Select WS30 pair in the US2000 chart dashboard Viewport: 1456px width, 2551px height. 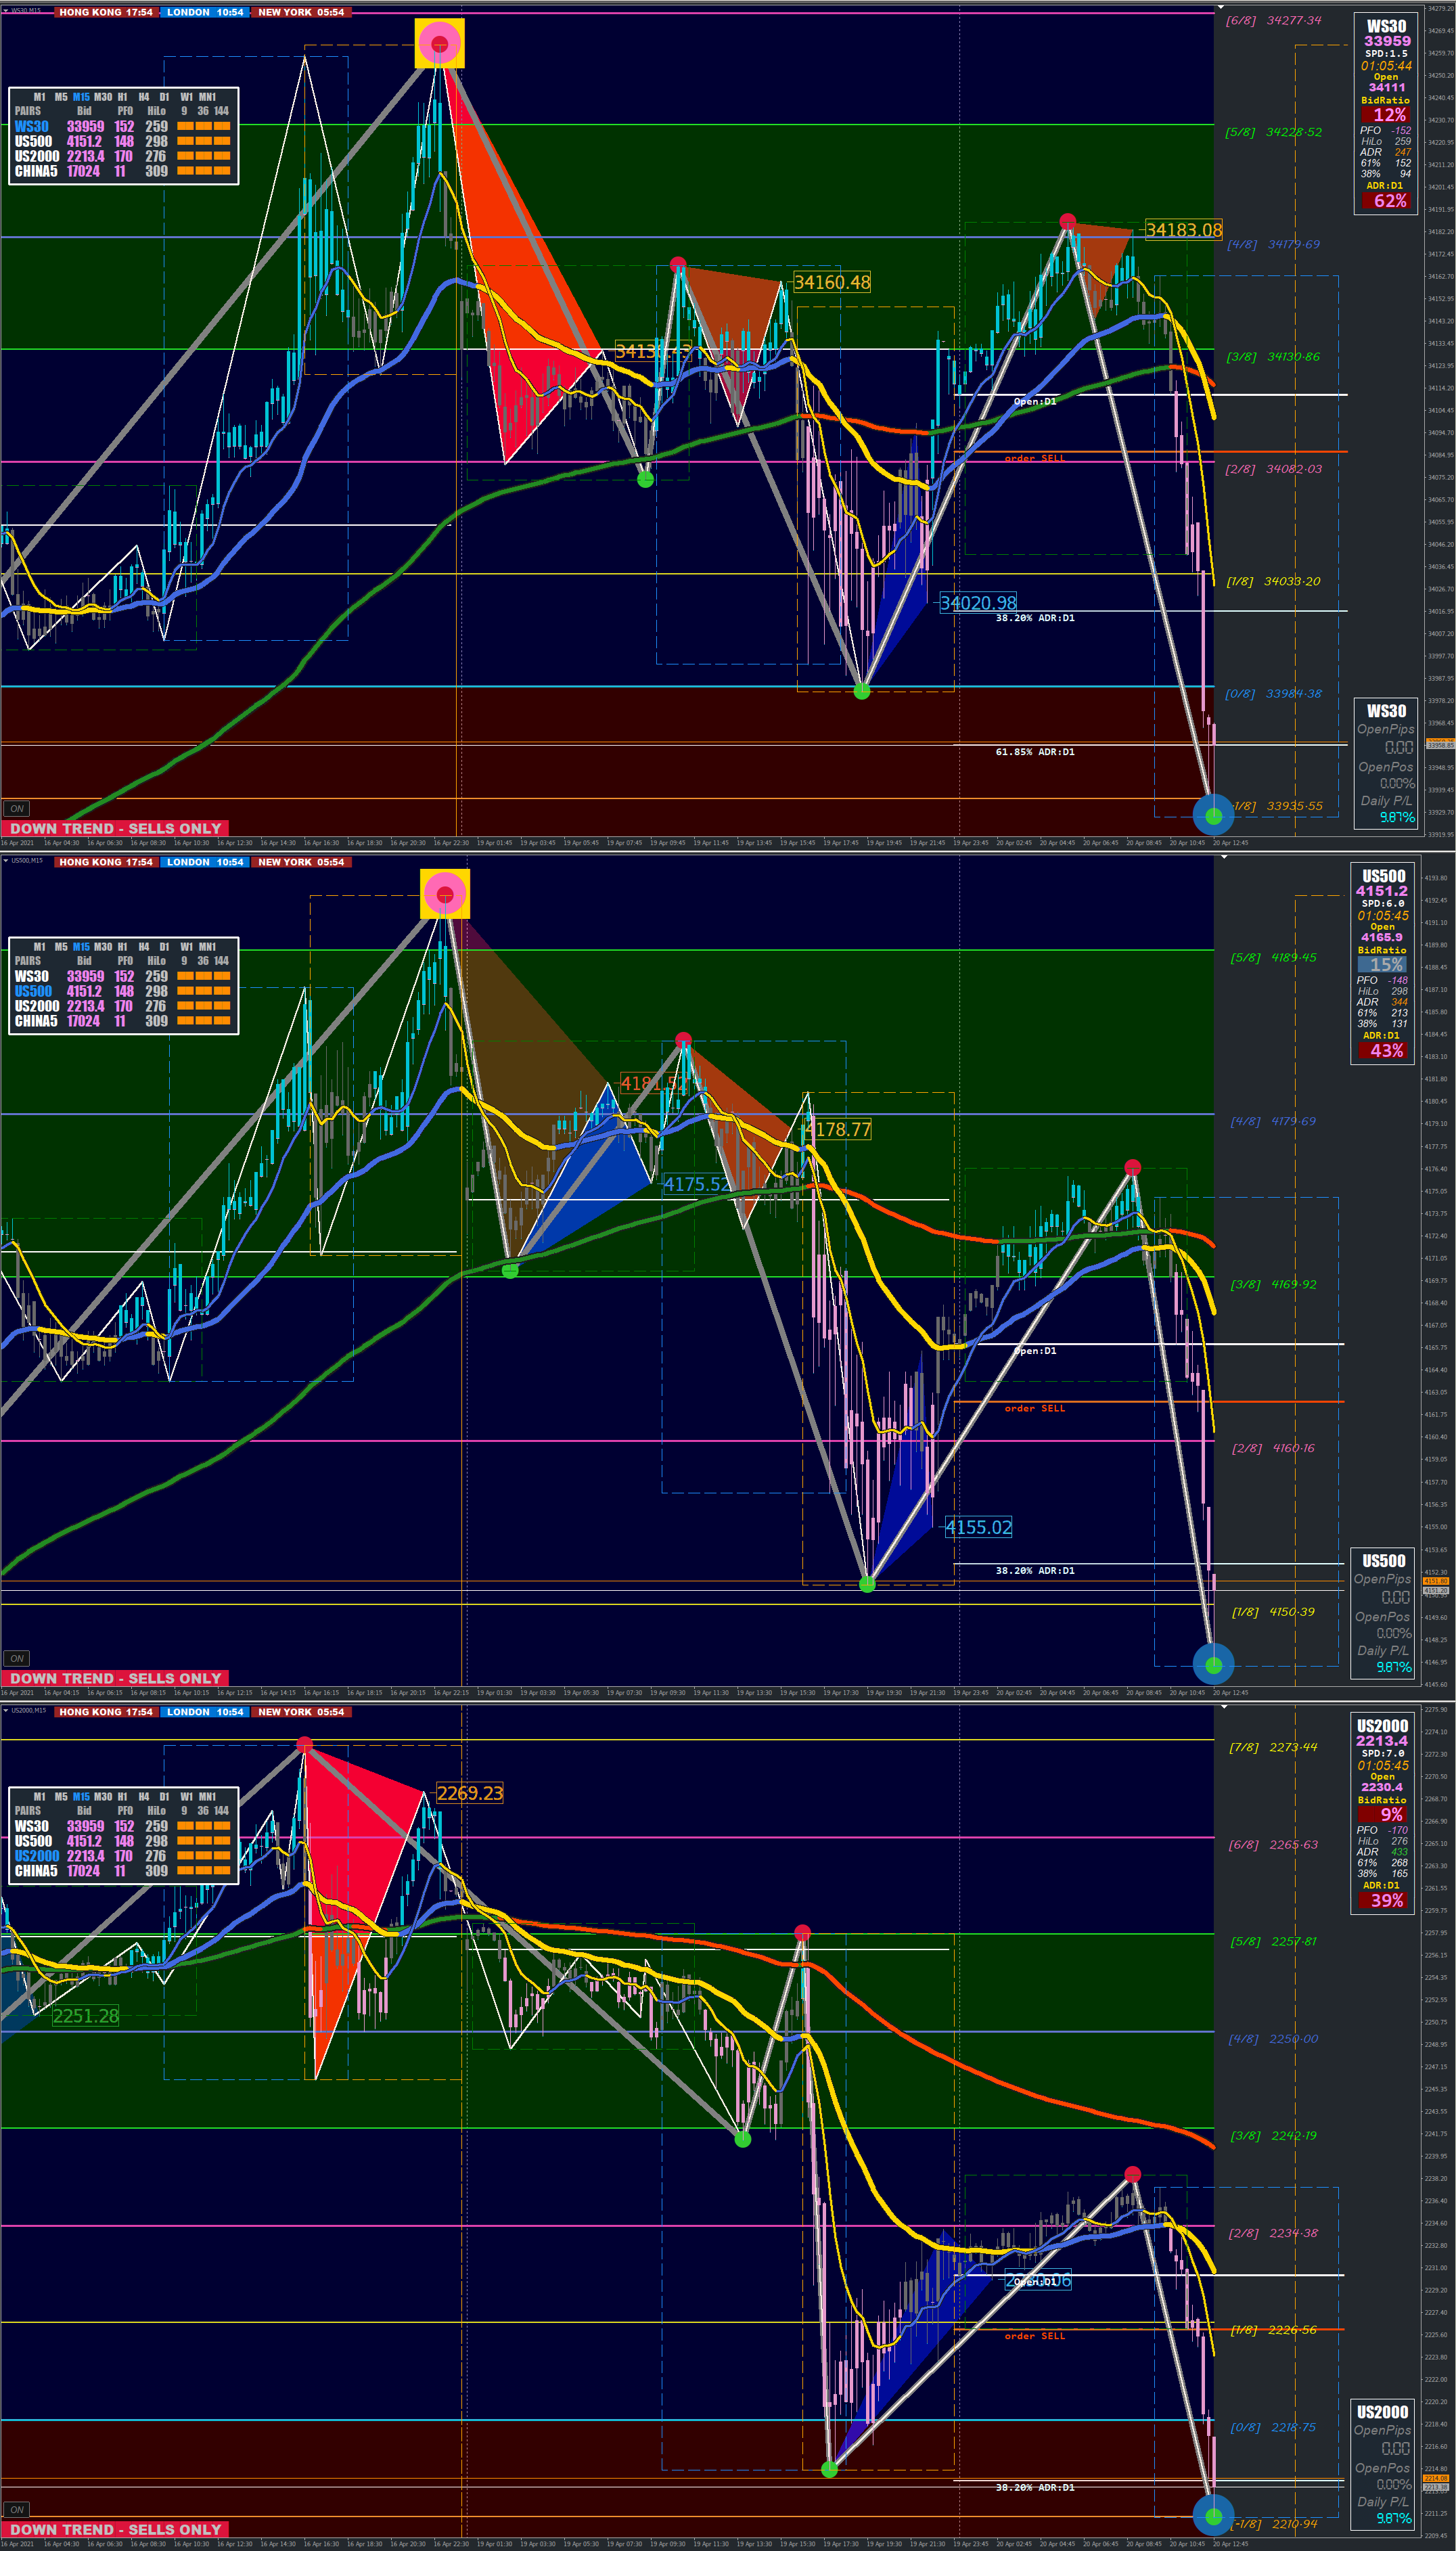[x=31, y=1826]
